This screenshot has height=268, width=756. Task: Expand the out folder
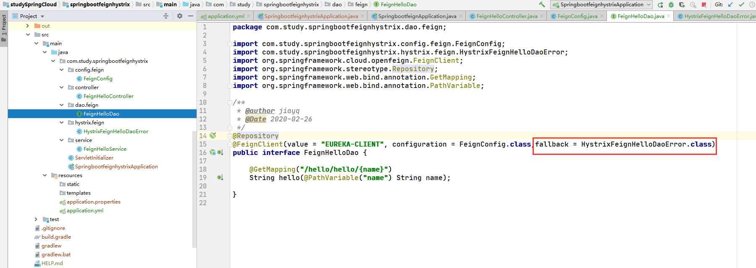point(28,26)
